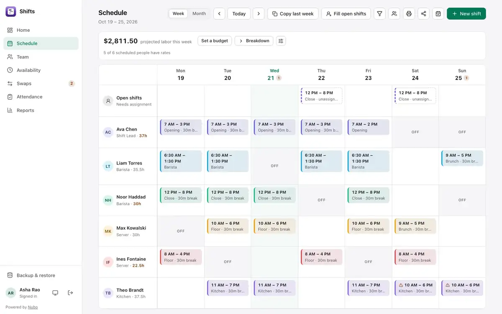Viewport: 502px width, 314px height.
Task: Open Ava Chen's Friday 7 AM – 2 PM shift
Action: pyautogui.click(x=368, y=127)
